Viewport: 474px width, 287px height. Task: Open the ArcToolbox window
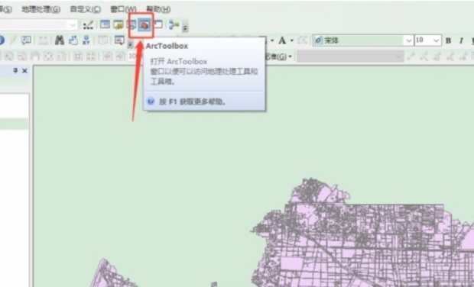[x=144, y=25]
